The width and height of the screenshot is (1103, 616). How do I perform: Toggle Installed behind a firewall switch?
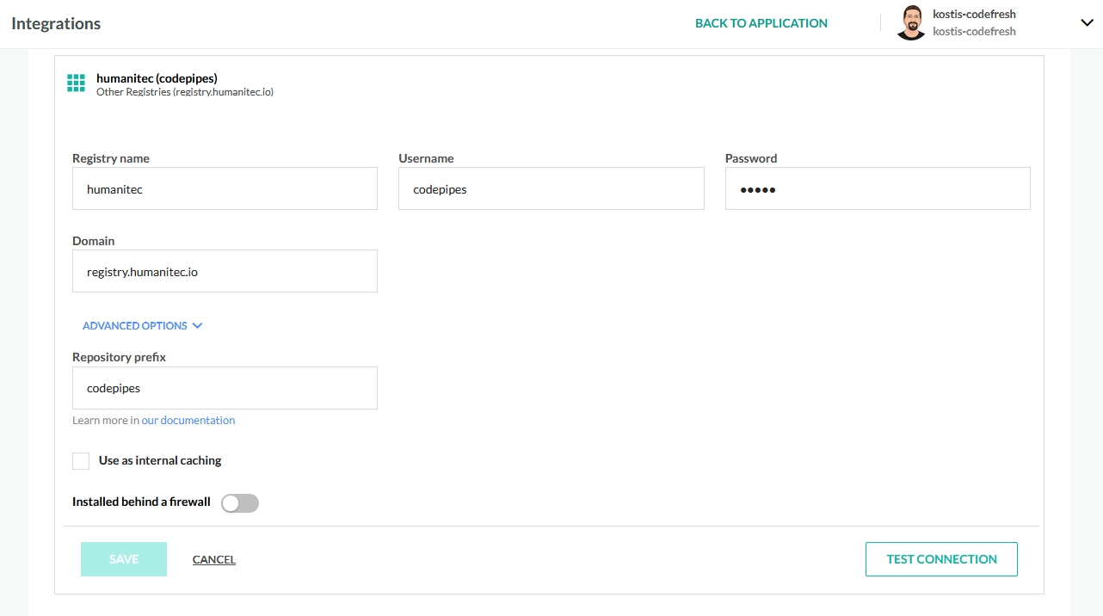coord(240,503)
